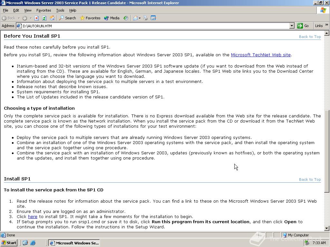Launch Internet Explorer from Quick Launch

(x=33, y=243)
